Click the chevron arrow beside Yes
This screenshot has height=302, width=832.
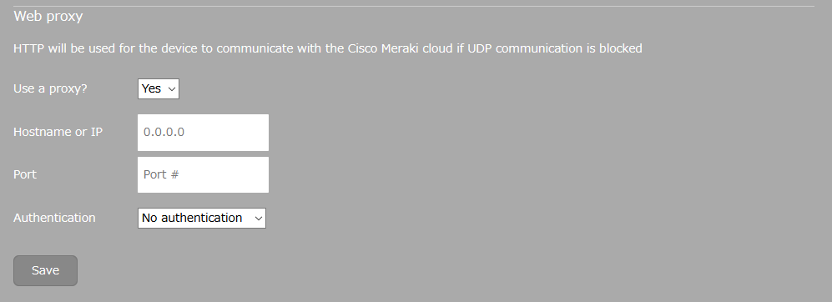click(x=171, y=89)
